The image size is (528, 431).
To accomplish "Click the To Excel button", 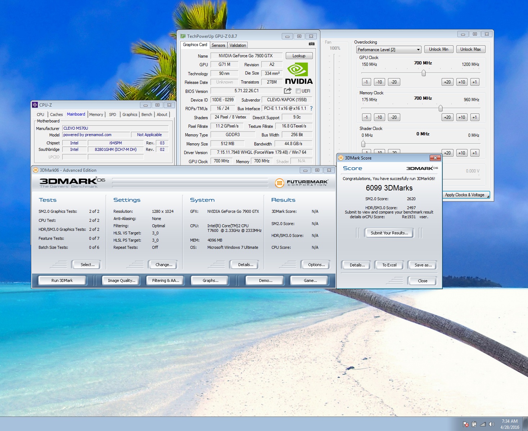I will [x=389, y=265].
